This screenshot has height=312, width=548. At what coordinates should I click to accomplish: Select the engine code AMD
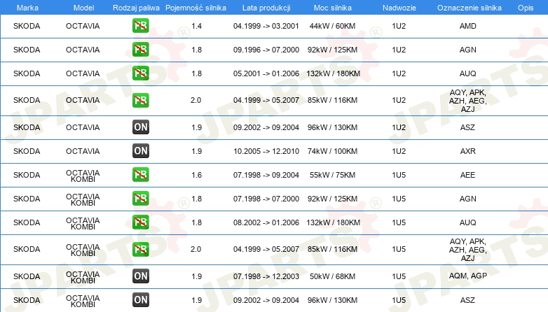(467, 26)
